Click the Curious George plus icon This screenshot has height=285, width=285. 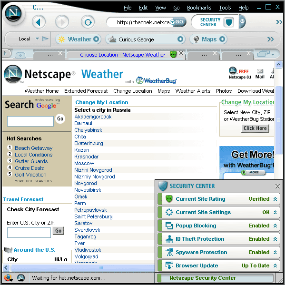click(180, 39)
